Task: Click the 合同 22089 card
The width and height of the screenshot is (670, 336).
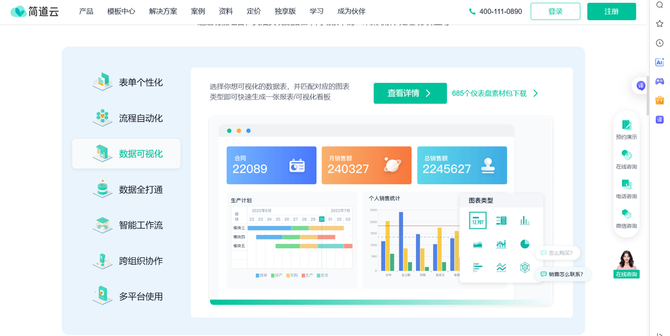Action: (x=271, y=165)
